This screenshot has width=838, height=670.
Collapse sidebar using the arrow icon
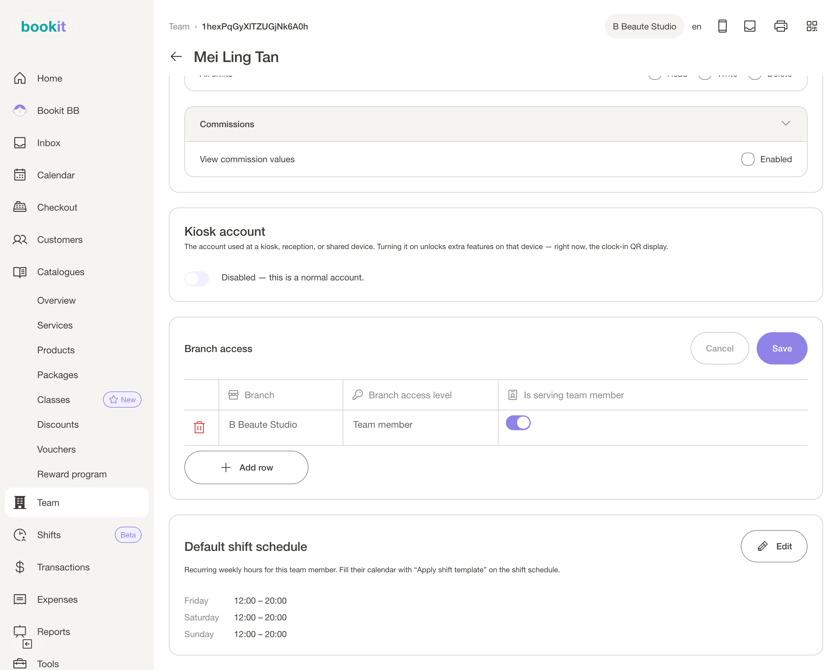point(27,644)
